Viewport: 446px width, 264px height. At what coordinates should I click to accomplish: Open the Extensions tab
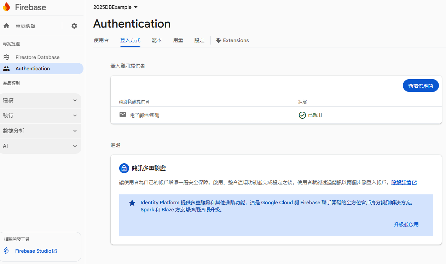coord(232,40)
